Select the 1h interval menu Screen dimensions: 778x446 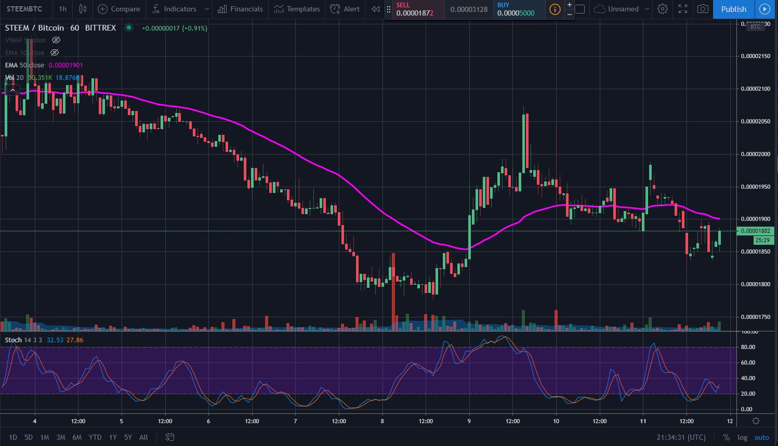pyautogui.click(x=62, y=9)
